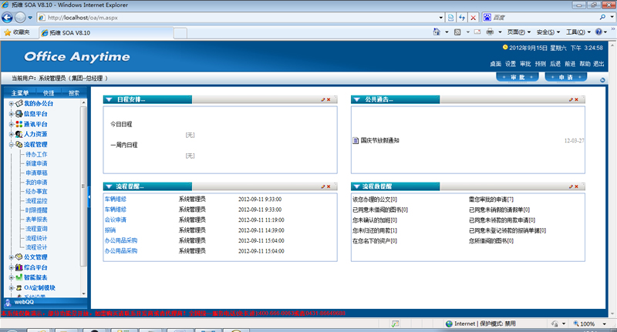617x332 pixels.
Task: Expand the 我的办公台 tree node
Action: 11,103
